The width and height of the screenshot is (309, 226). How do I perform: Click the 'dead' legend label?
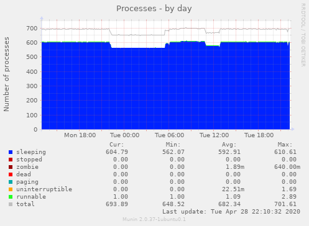[x=24, y=174]
